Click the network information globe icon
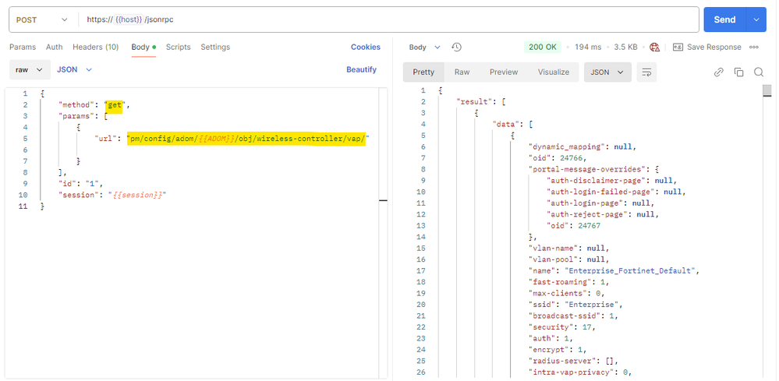The width and height of the screenshot is (779, 381). 654,47
